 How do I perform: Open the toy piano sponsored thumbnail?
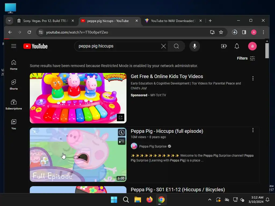click(x=78, y=98)
